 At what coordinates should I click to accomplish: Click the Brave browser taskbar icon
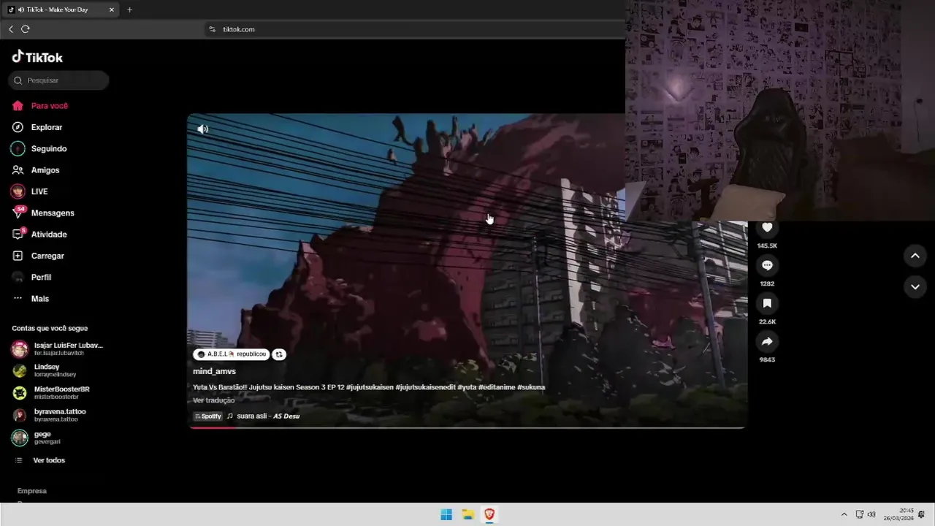[x=489, y=514]
